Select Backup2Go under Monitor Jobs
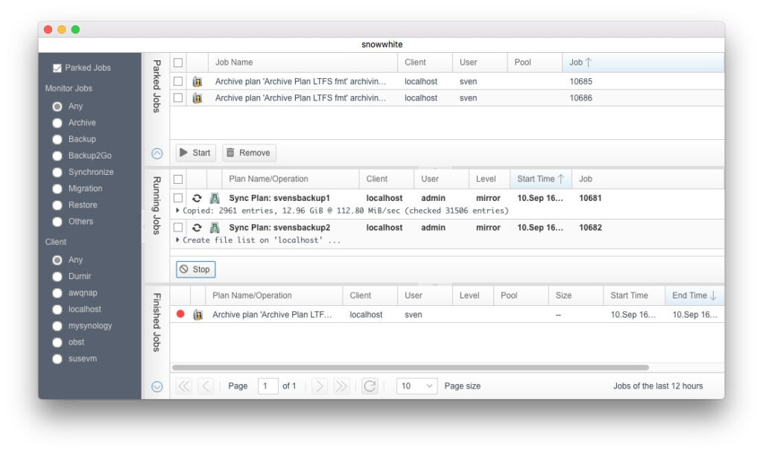The image size is (763, 454). coord(57,156)
